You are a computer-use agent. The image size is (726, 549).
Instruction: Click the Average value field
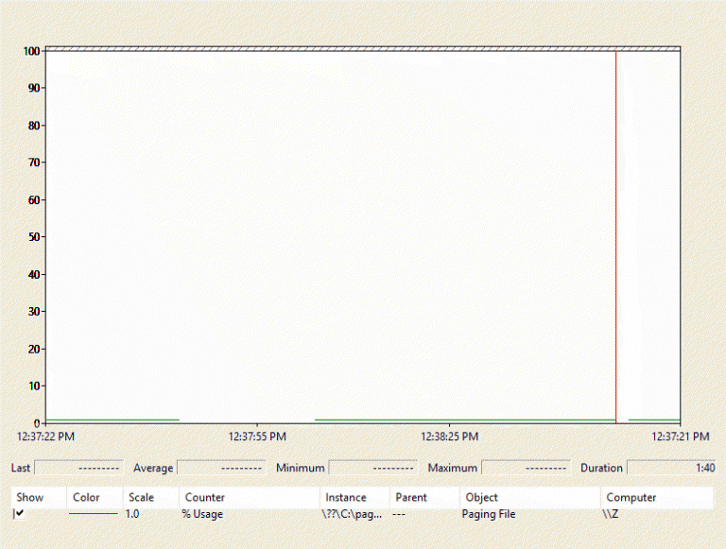point(220,467)
